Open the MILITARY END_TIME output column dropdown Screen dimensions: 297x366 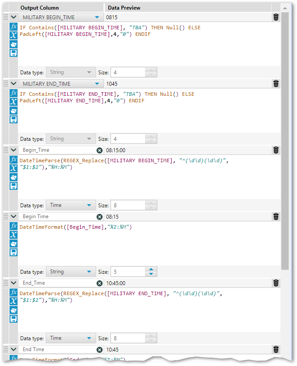click(97, 84)
